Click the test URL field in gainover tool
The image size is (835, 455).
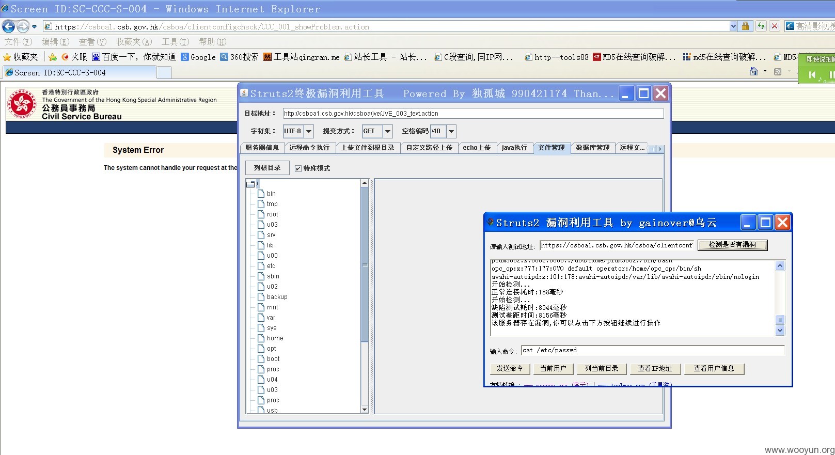coord(617,245)
